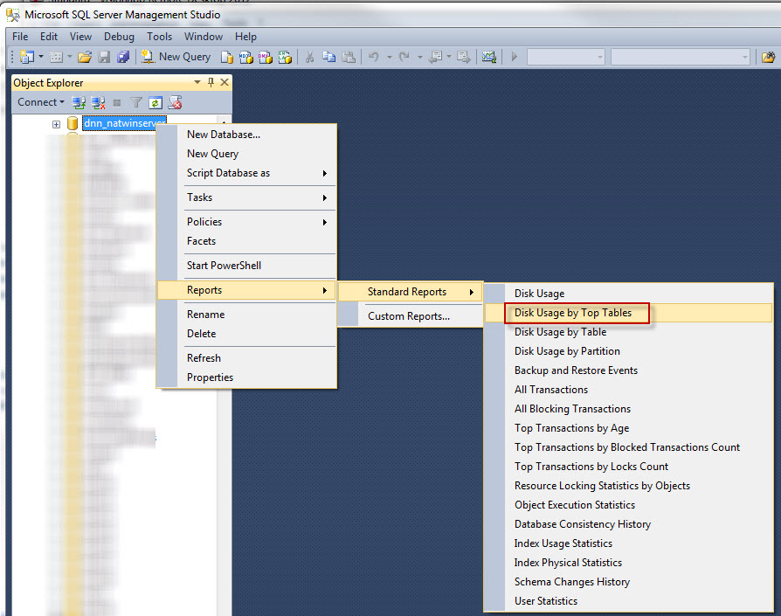Click the New Query toolbar icon
The image size is (781, 616).
click(149, 56)
